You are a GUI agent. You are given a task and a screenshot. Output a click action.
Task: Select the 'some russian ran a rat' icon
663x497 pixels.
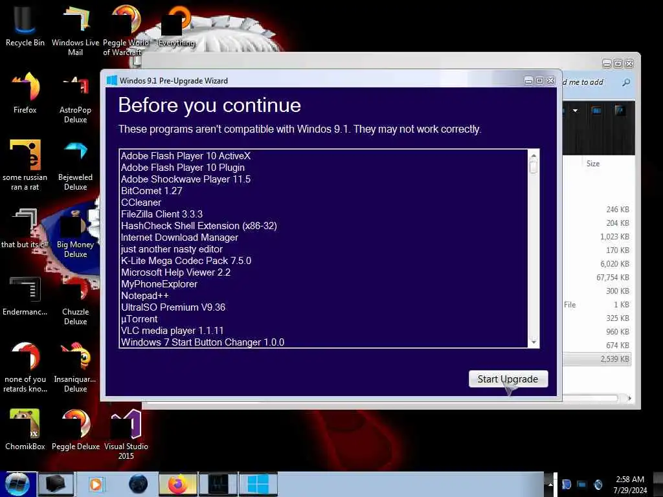tap(25, 165)
